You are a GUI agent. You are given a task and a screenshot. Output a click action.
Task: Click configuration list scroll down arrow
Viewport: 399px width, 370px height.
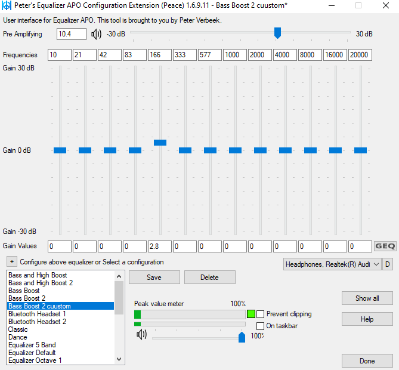(x=119, y=359)
